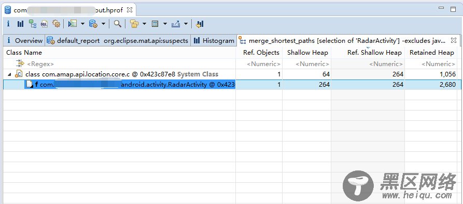The width and height of the screenshot is (463, 204).
Task: Click Find Object by Address magnifier
Action: [x=118, y=24]
